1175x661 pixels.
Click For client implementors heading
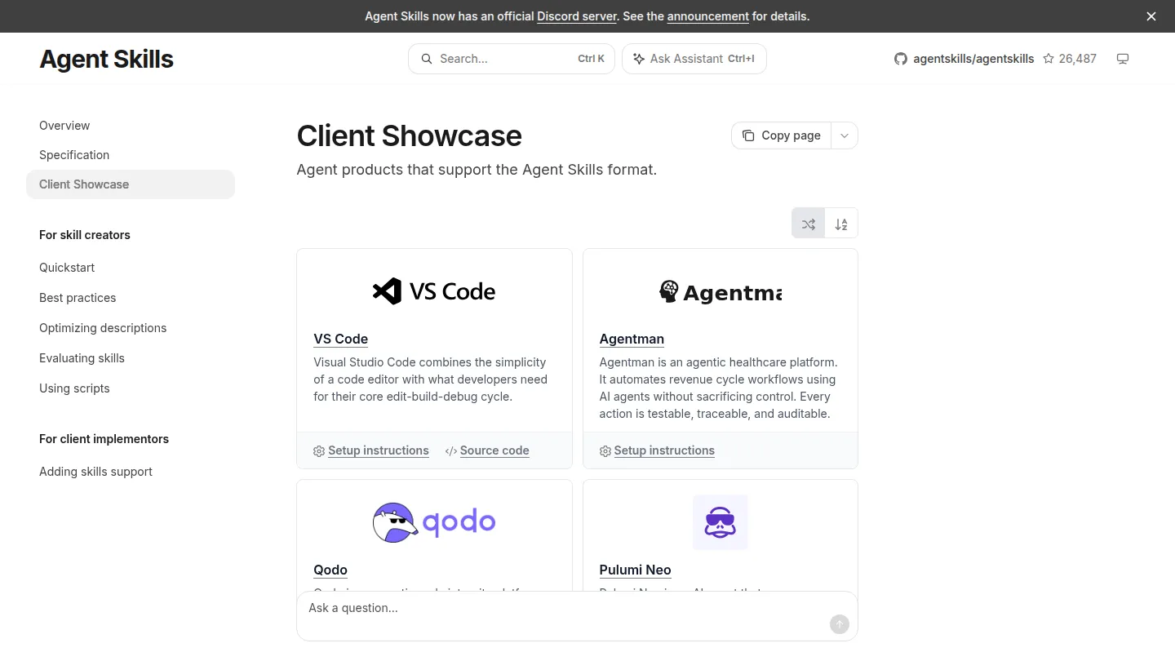click(104, 439)
